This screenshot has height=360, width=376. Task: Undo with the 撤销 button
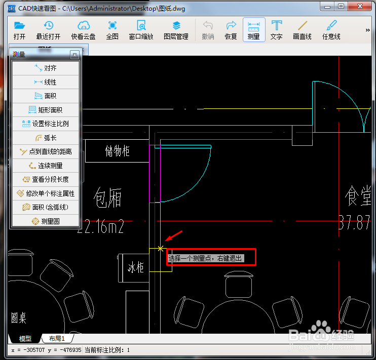[208, 30]
